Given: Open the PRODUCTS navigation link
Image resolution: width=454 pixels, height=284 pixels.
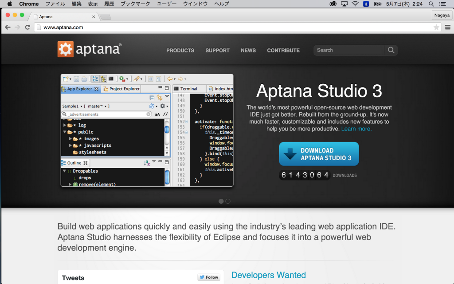Looking at the screenshot, I should click(180, 51).
